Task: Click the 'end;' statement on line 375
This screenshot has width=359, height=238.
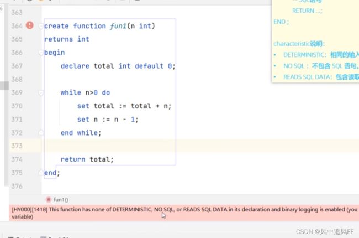Action: pos(52,173)
